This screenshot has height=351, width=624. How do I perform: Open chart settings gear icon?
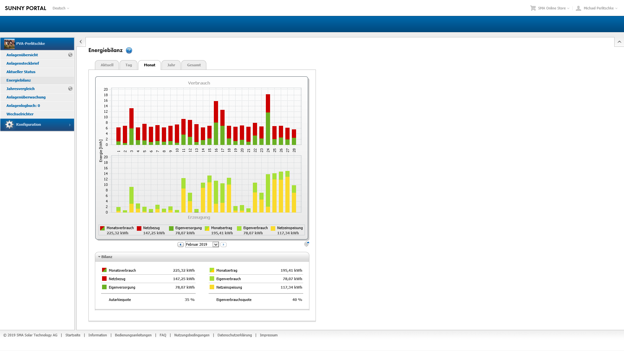click(x=306, y=244)
